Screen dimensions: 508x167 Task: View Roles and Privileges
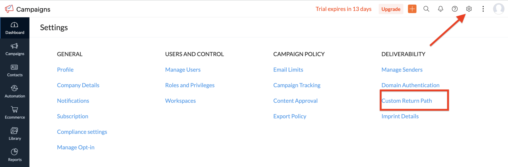190,85
